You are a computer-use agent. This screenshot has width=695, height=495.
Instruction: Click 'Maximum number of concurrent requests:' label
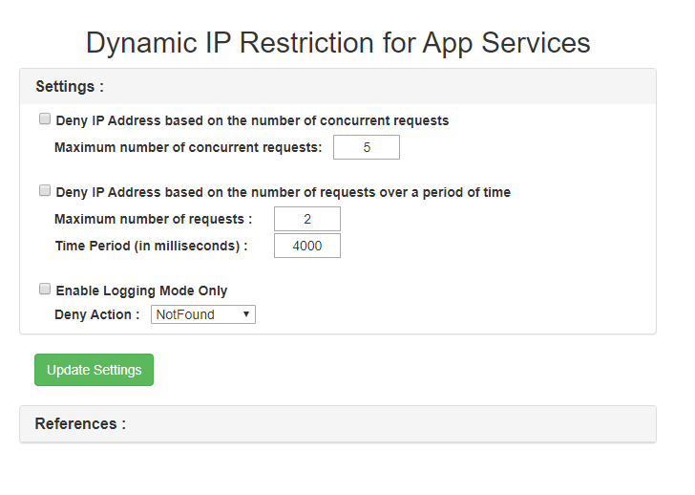click(188, 147)
